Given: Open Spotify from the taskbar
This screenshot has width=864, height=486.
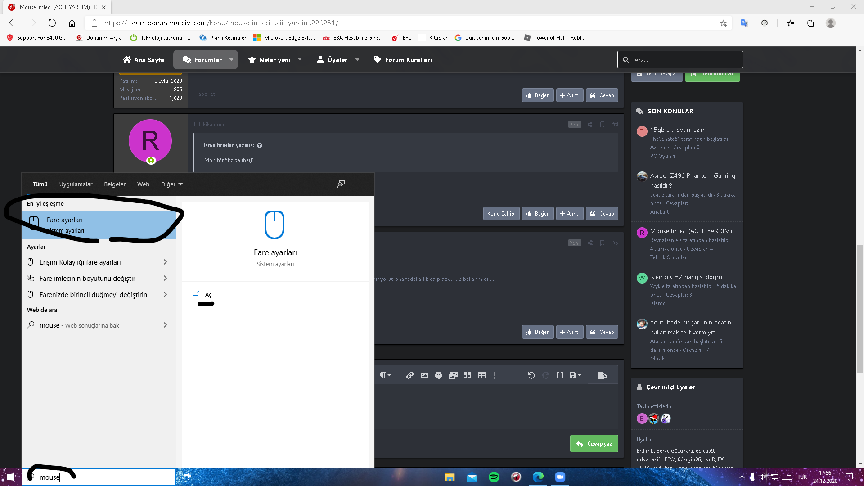Looking at the screenshot, I should click(x=494, y=477).
